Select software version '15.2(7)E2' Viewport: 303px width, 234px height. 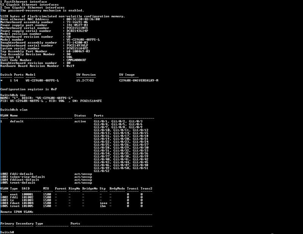85,80
